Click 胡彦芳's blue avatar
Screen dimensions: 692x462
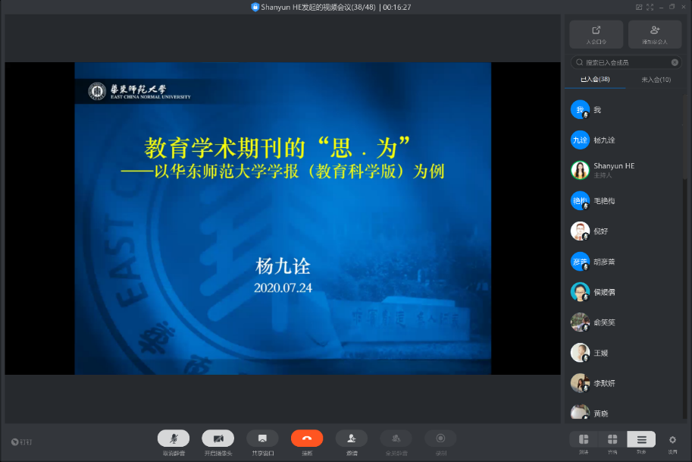click(x=580, y=262)
